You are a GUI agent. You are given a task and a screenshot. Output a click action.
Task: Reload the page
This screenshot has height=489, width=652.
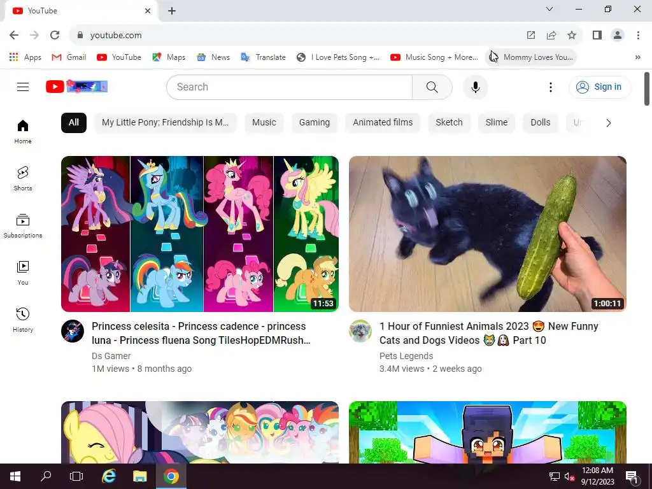(55, 35)
